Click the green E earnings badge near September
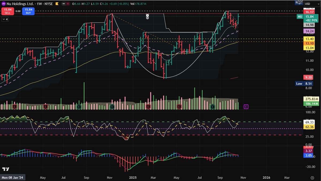Screen dimensions: 321x181 point(212,106)
